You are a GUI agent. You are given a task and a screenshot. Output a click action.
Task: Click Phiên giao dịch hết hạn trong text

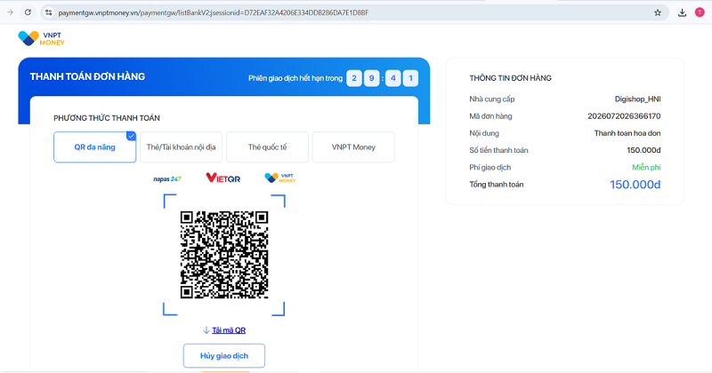tap(295, 78)
